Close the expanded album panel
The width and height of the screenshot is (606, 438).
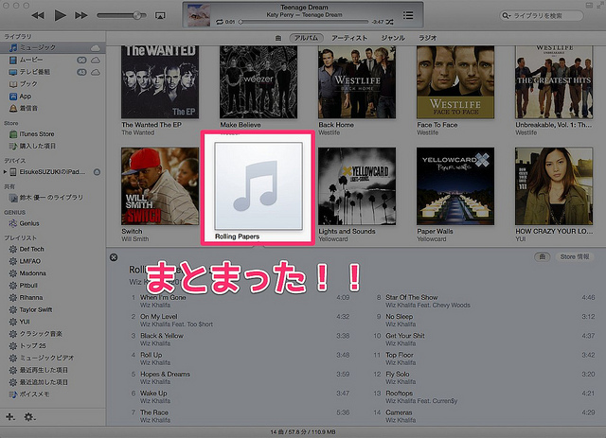(114, 257)
